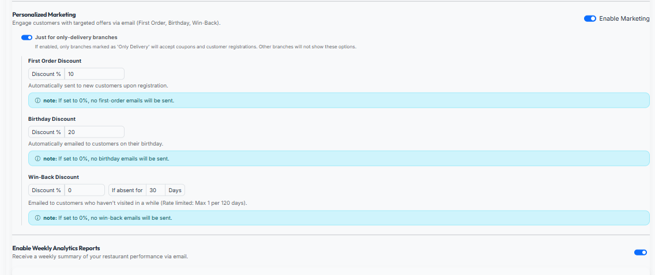Click the 'If absent for' label

[x=127, y=190]
